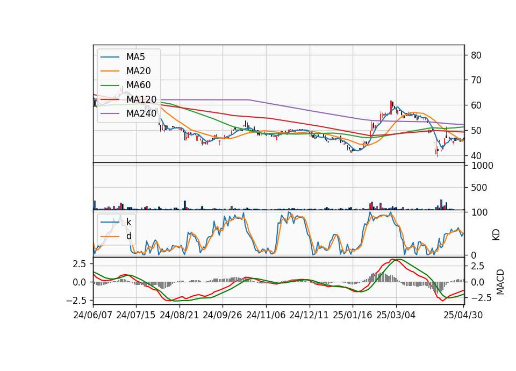The height and width of the screenshot is (371, 516).
Task: Click the 25/04/30 date axis label
Action: click(x=463, y=316)
